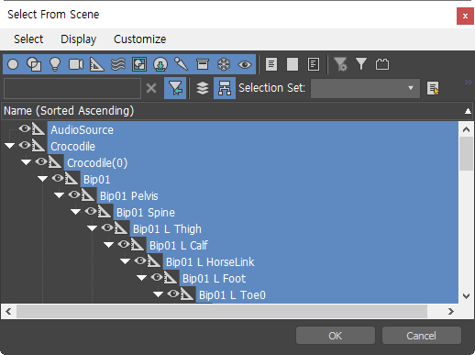This screenshot has width=475, height=355.
Task: Toggle filter selection set funnel button
Action: click(x=175, y=88)
